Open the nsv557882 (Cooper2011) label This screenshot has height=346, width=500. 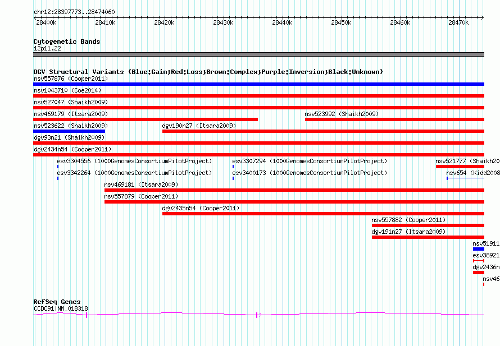(x=408, y=220)
